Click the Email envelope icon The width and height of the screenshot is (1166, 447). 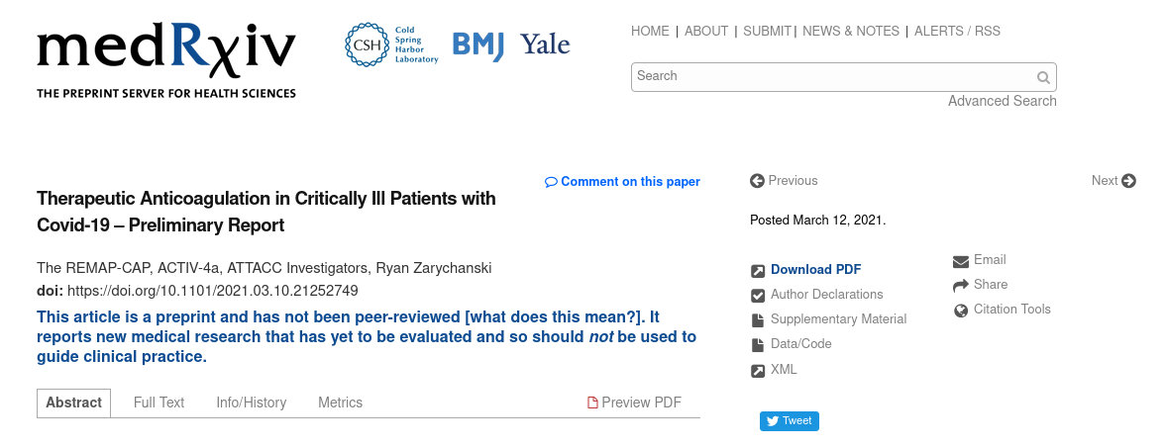point(961,261)
